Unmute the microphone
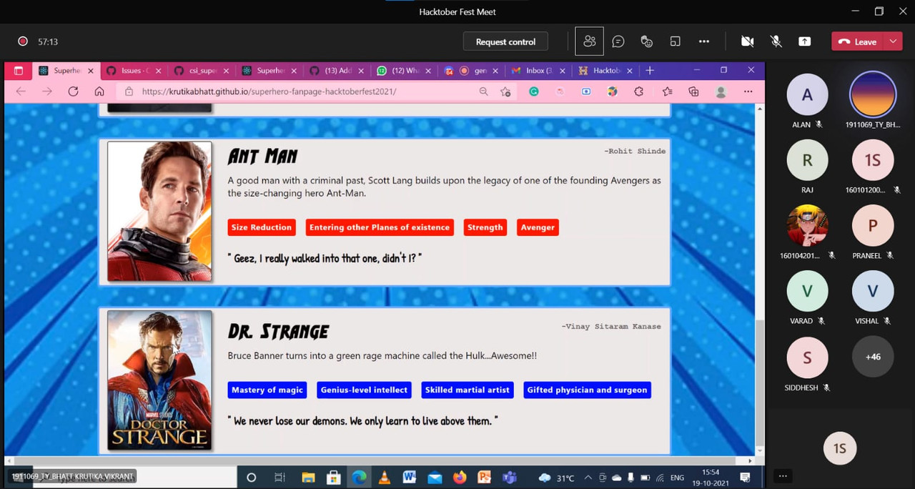 pyautogui.click(x=776, y=41)
